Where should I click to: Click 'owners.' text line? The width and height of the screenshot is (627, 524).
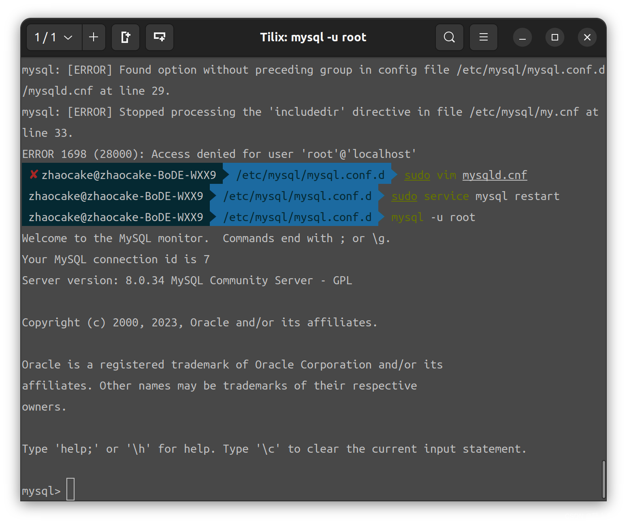click(x=44, y=407)
